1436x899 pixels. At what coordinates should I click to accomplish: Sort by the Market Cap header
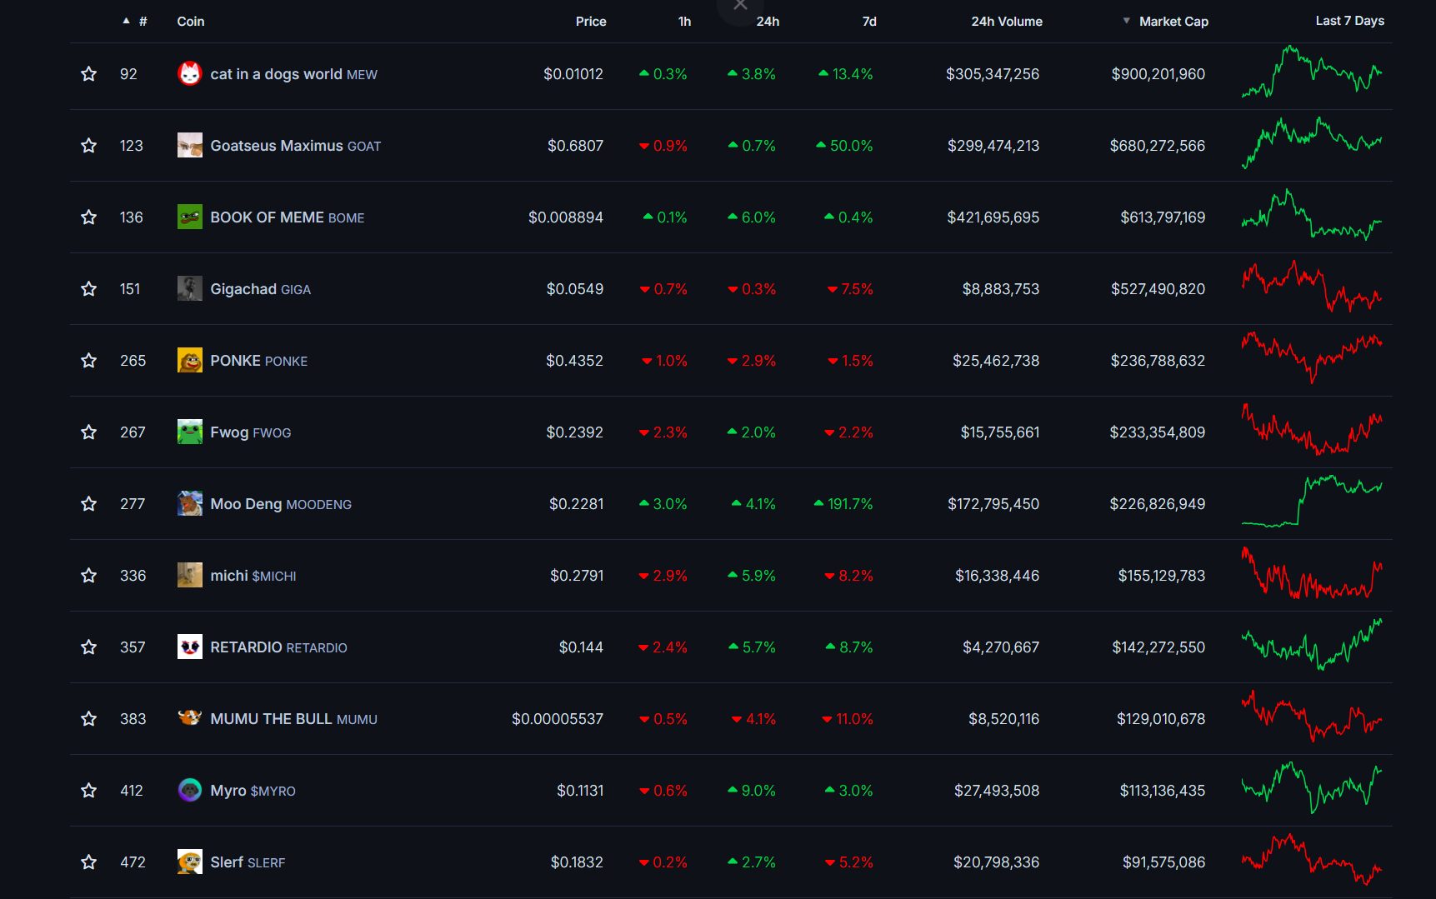coord(1173,22)
